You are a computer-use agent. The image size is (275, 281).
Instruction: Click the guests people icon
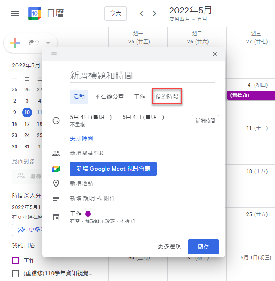56,153
